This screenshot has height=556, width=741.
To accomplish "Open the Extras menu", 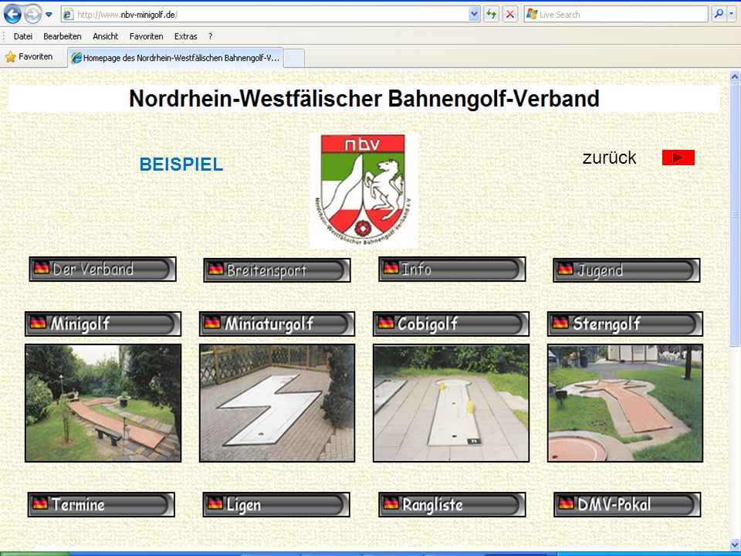I will (x=186, y=36).
